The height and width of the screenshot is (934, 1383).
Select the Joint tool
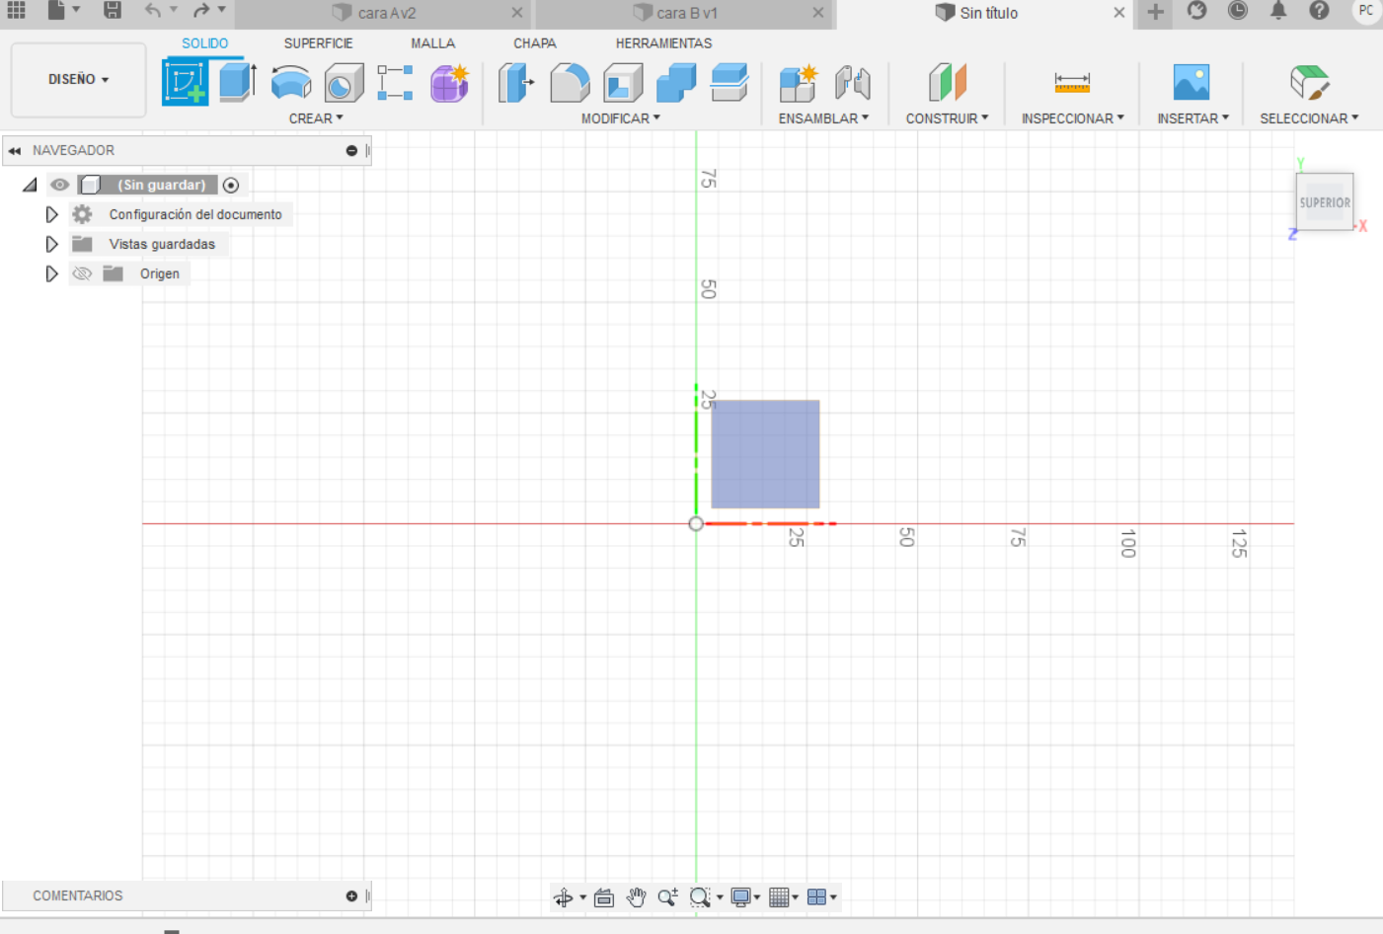point(852,83)
